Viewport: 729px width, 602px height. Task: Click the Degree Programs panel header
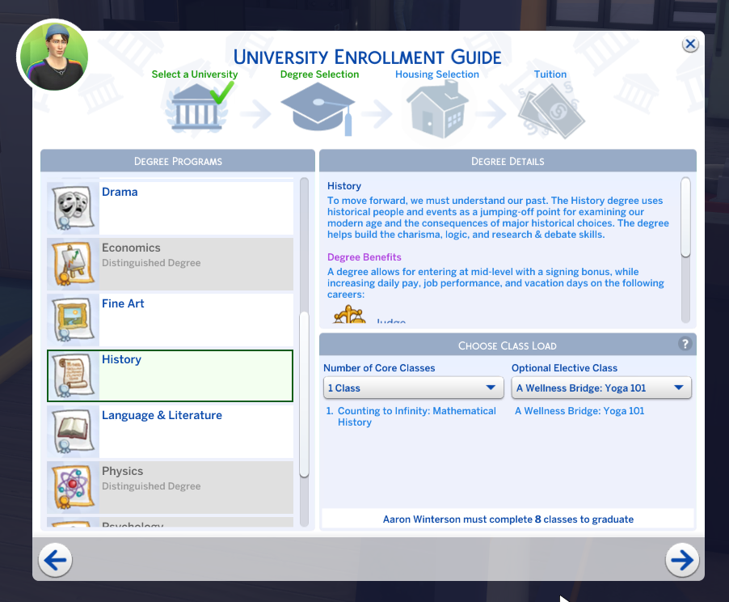point(178,161)
